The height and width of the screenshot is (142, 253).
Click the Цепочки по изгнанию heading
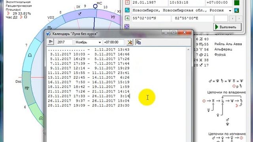pos(227,134)
